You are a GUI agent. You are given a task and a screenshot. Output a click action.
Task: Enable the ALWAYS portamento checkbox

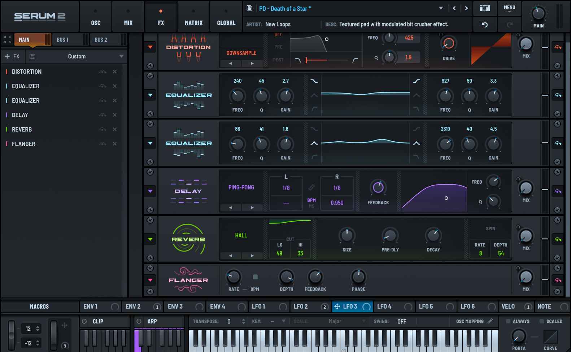(x=508, y=321)
